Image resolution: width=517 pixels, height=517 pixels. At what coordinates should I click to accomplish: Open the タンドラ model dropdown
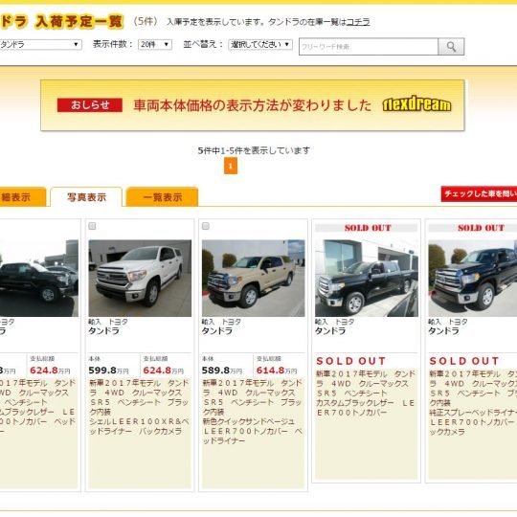[x=40, y=44]
